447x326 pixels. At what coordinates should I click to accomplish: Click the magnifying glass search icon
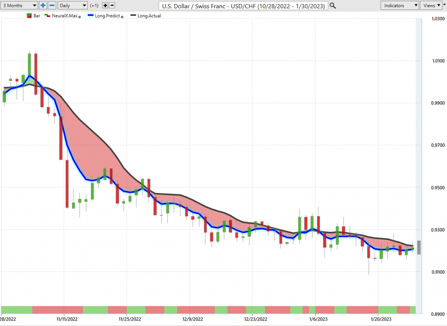coord(333,6)
